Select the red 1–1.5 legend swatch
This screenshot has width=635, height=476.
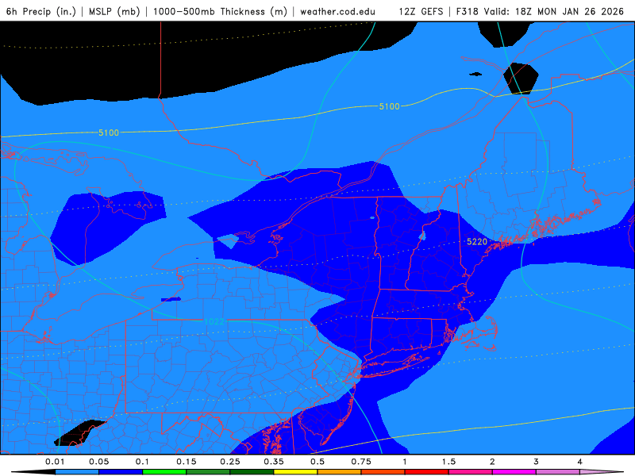[x=427, y=472]
